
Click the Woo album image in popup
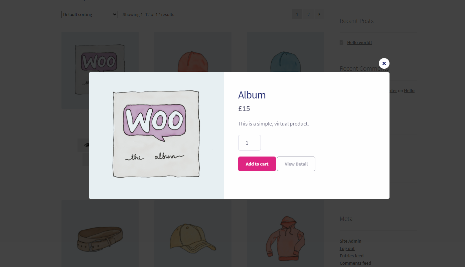(156, 134)
